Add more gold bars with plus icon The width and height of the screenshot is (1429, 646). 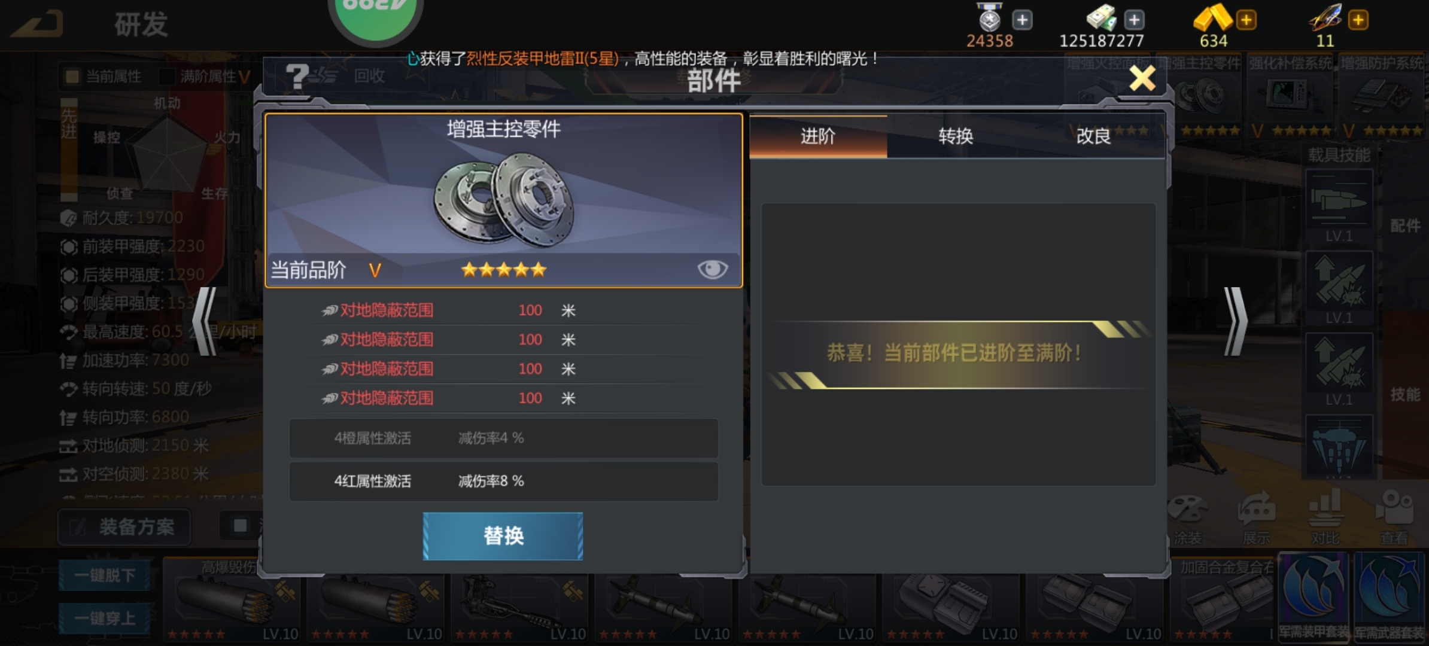tap(1246, 20)
